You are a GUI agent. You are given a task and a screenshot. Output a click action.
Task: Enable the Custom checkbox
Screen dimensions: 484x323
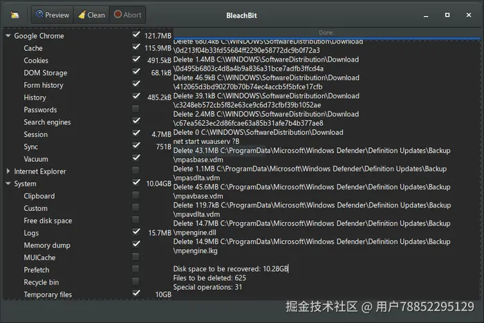click(x=136, y=207)
